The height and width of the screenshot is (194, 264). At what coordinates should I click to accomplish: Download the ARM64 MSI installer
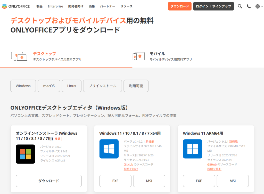click(233, 181)
